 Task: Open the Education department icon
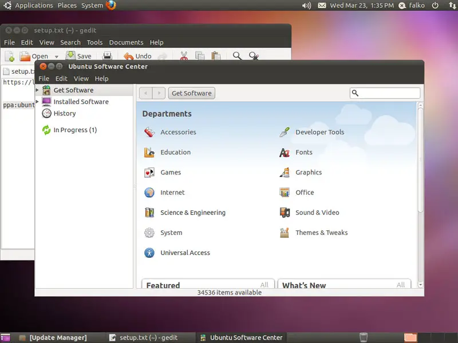coord(149,152)
